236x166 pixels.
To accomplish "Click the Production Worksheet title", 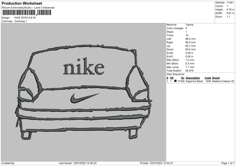I will 22,3.
